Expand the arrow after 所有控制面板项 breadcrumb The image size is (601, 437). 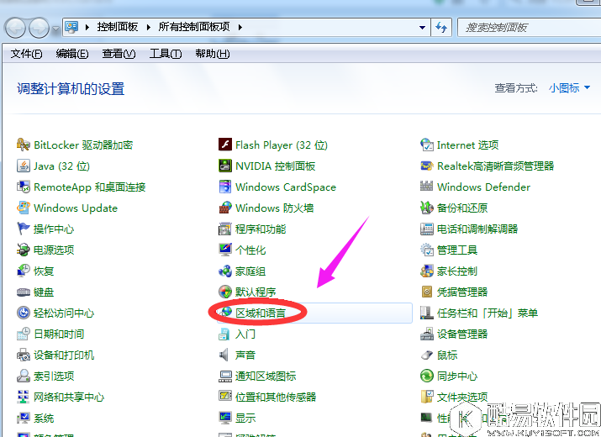(240, 27)
